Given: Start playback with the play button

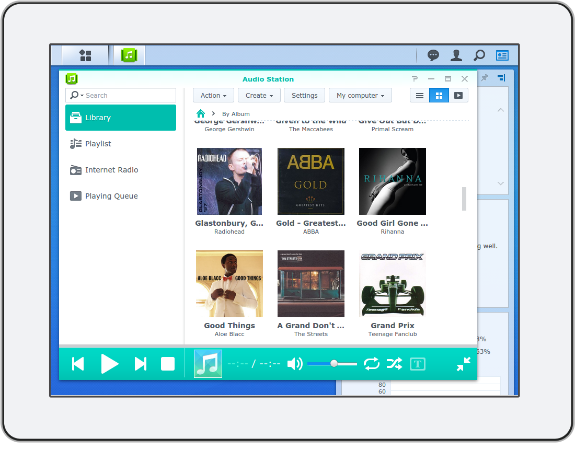Looking at the screenshot, I should click(x=110, y=364).
